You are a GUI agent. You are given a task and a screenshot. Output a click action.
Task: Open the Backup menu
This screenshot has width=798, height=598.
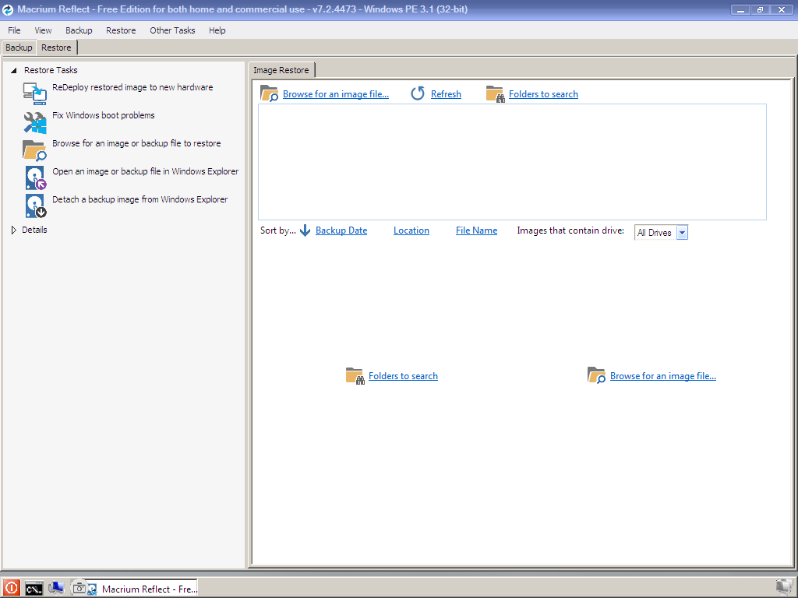[79, 30]
